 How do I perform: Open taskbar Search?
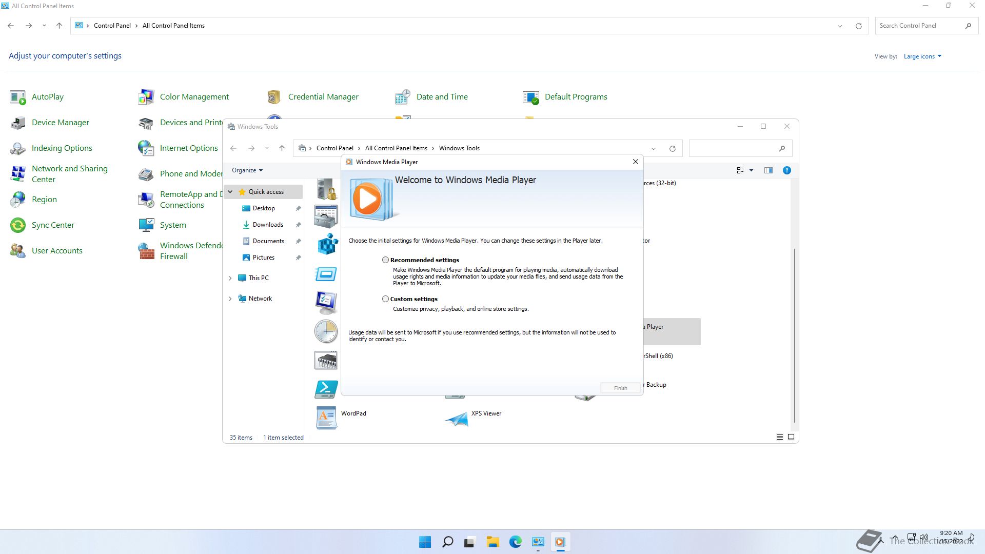pyautogui.click(x=447, y=542)
